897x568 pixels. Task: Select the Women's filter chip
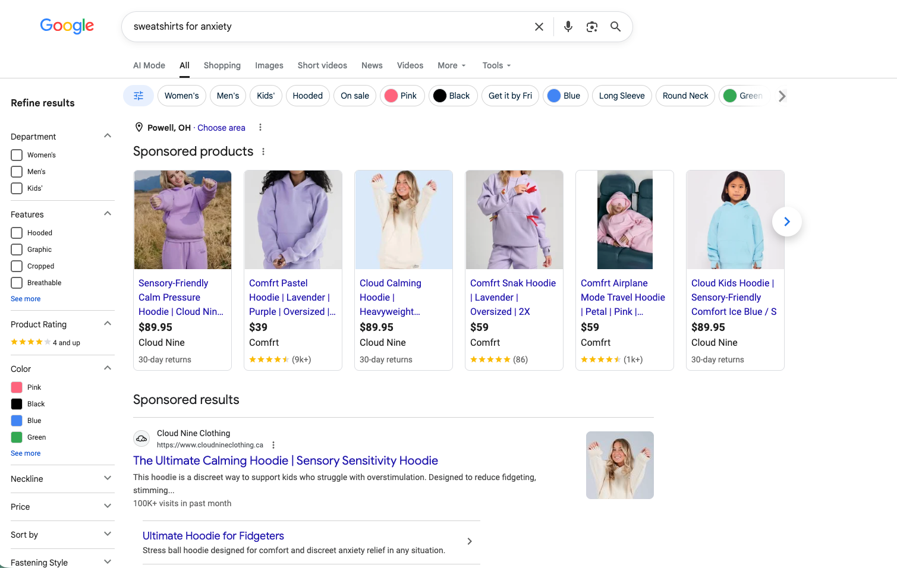tap(182, 96)
